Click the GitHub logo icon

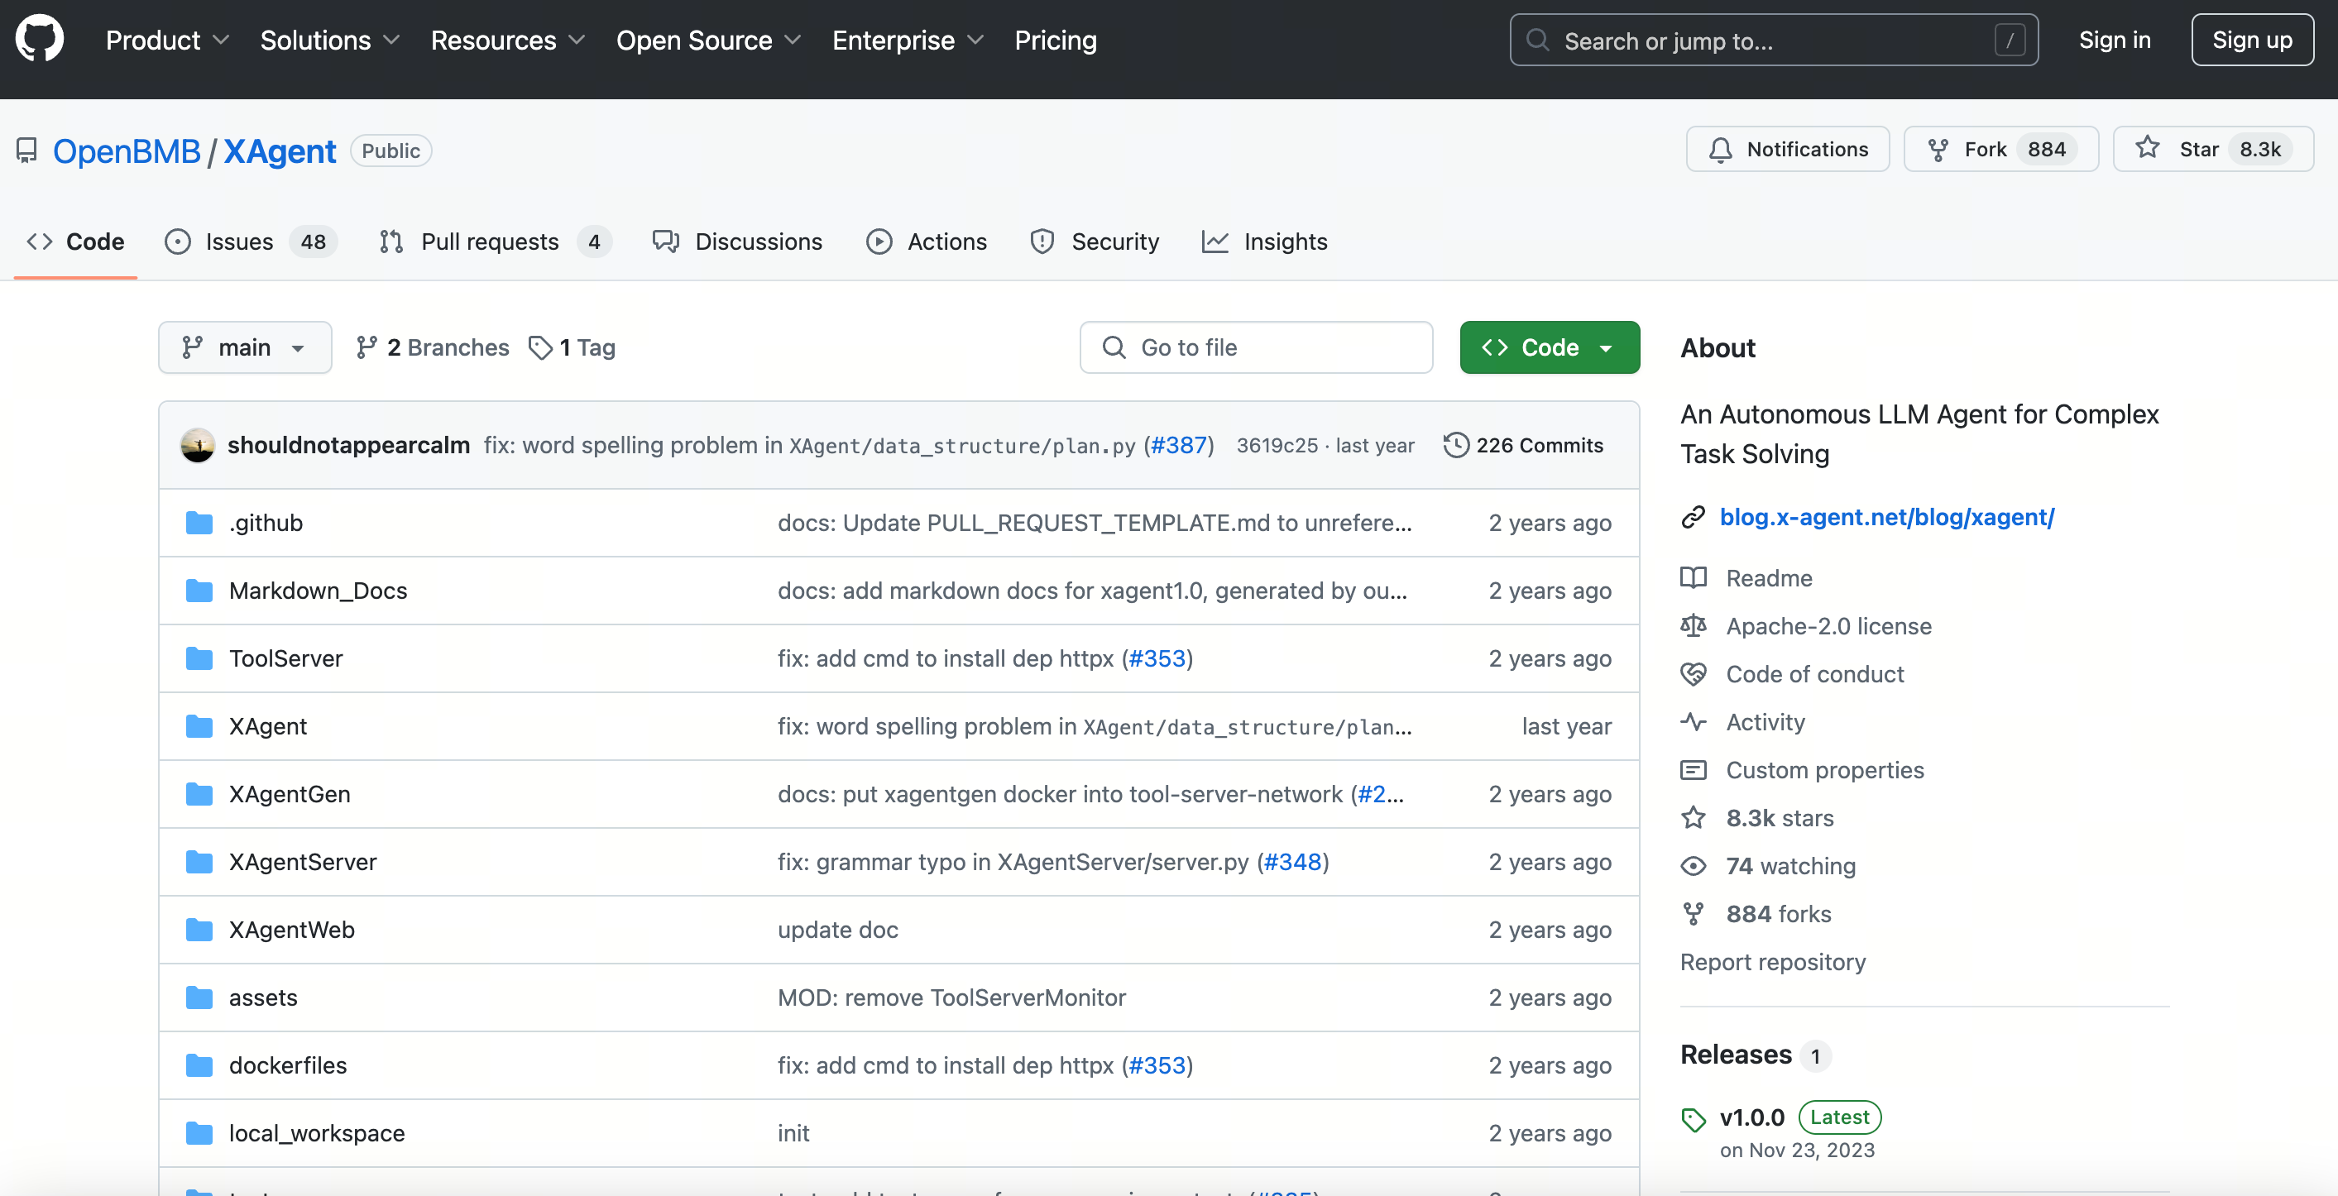(x=40, y=40)
